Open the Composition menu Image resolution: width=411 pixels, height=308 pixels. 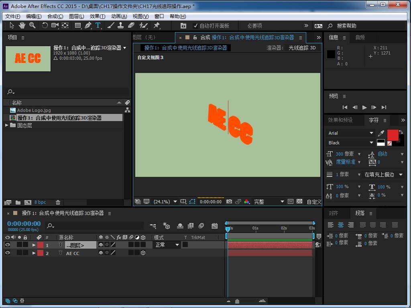coord(55,16)
